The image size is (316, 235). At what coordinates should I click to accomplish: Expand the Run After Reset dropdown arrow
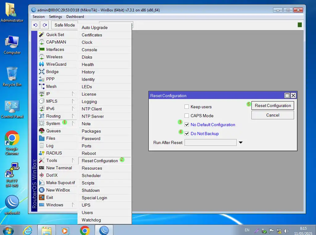tap(241, 142)
